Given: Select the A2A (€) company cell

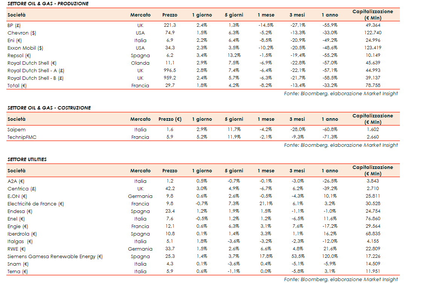Looking at the screenshot, I should 16,181.
